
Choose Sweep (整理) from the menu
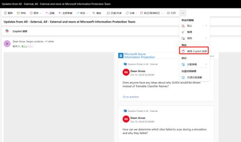tap(195, 32)
